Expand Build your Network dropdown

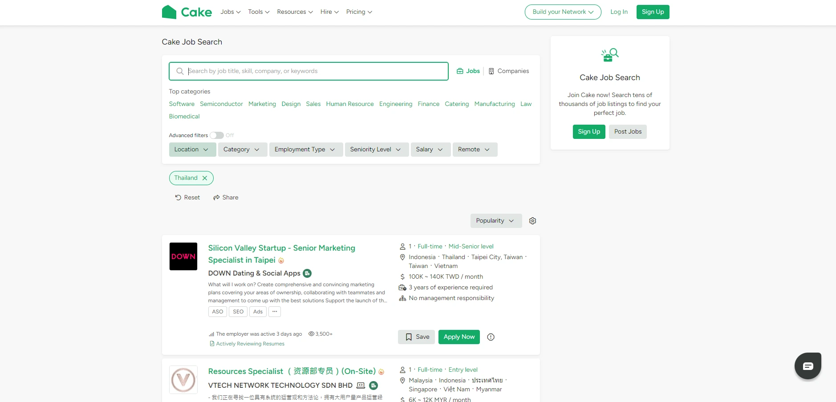point(563,12)
